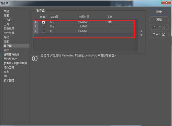Open the 光标 preferences category
Viewport: 172px width, 126px height.
tap(6, 50)
